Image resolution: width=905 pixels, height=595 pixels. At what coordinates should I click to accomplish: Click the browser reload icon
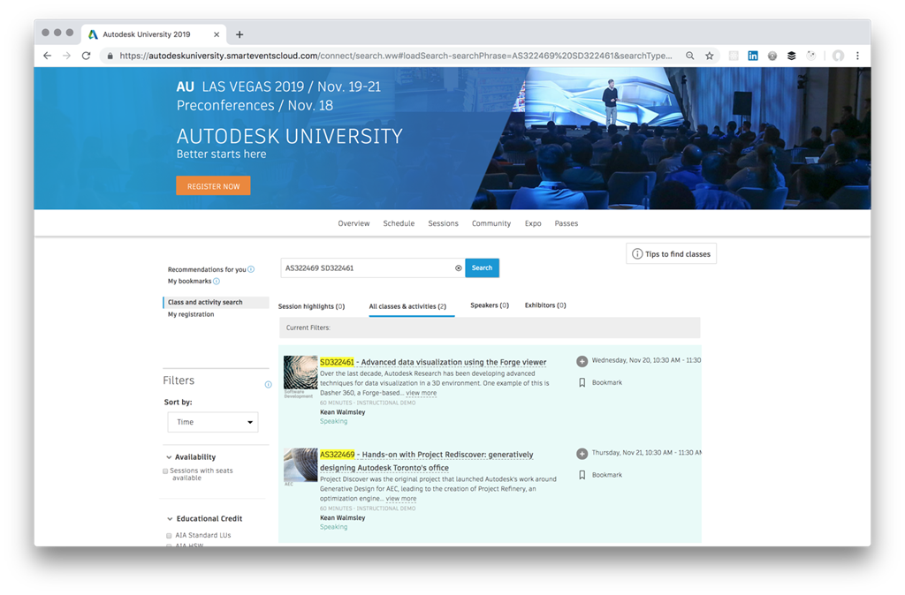coord(86,56)
